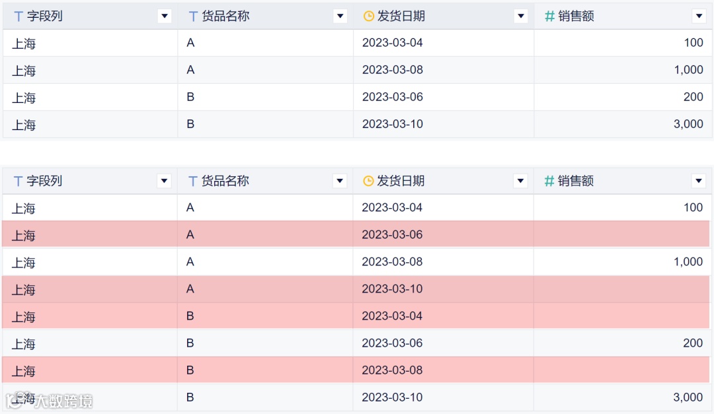Click date 2023-03-04 in the upper table
This screenshot has width=714, height=414.
(393, 43)
